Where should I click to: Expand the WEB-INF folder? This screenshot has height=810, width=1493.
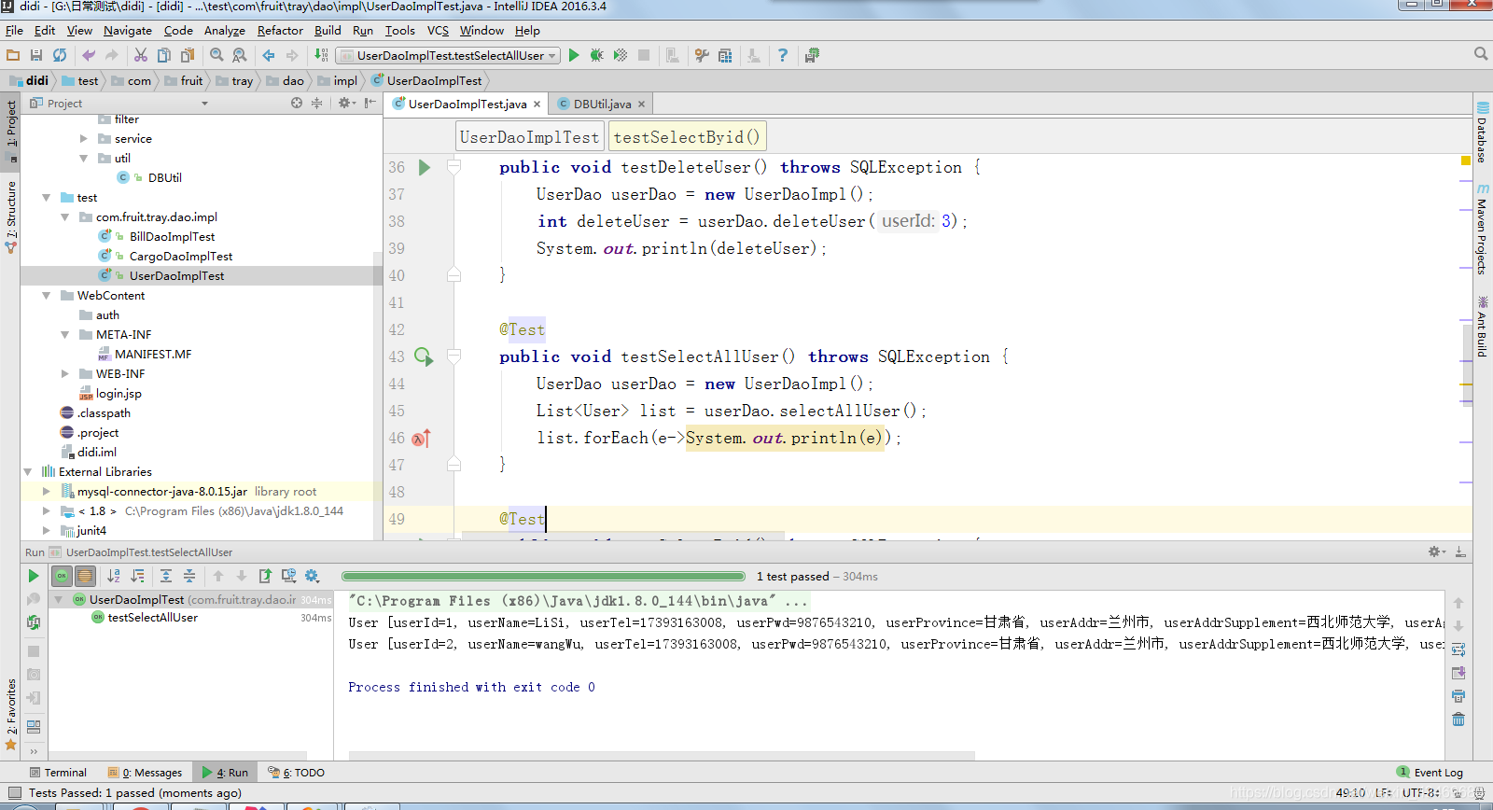(64, 373)
